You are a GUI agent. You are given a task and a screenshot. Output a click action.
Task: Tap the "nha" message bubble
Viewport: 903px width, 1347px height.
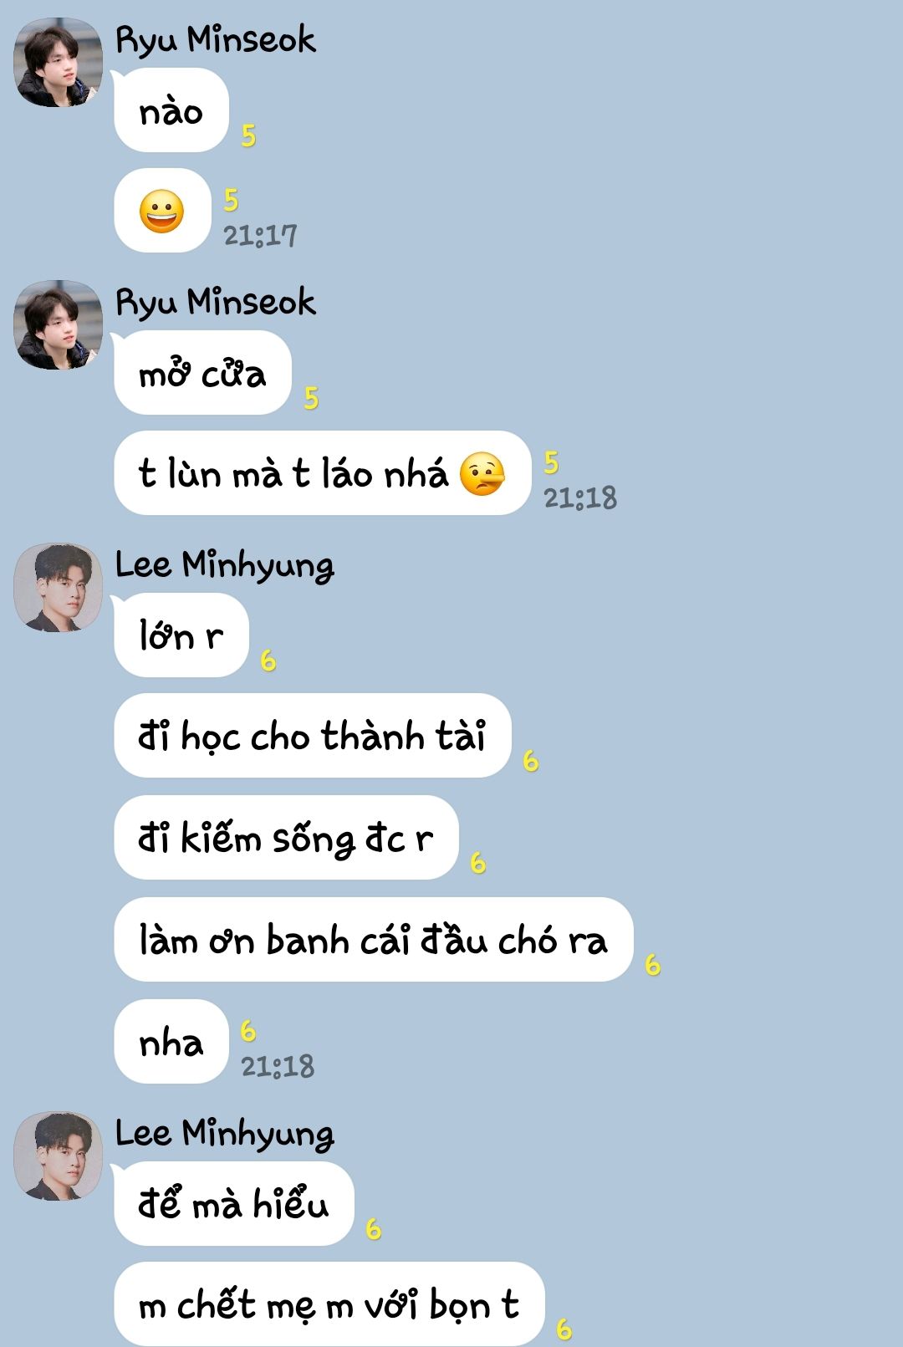click(x=171, y=1042)
